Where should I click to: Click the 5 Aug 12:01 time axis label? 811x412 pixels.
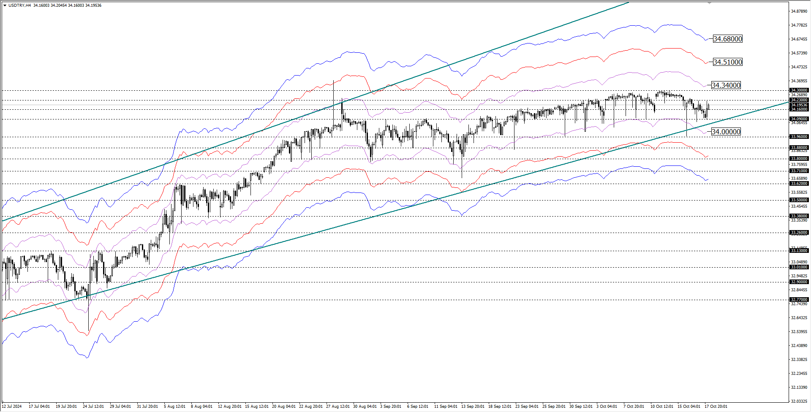pyautogui.click(x=175, y=407)
